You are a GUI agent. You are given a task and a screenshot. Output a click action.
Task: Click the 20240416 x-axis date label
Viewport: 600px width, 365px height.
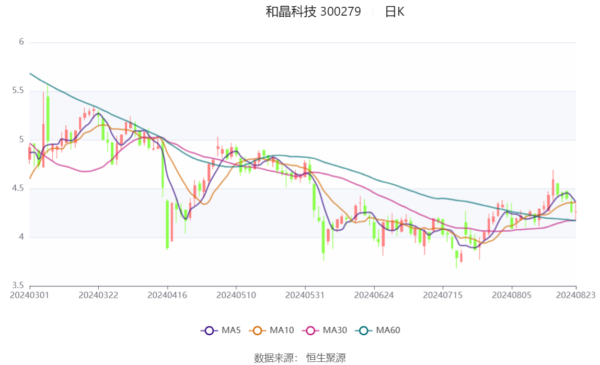point(167,295)
